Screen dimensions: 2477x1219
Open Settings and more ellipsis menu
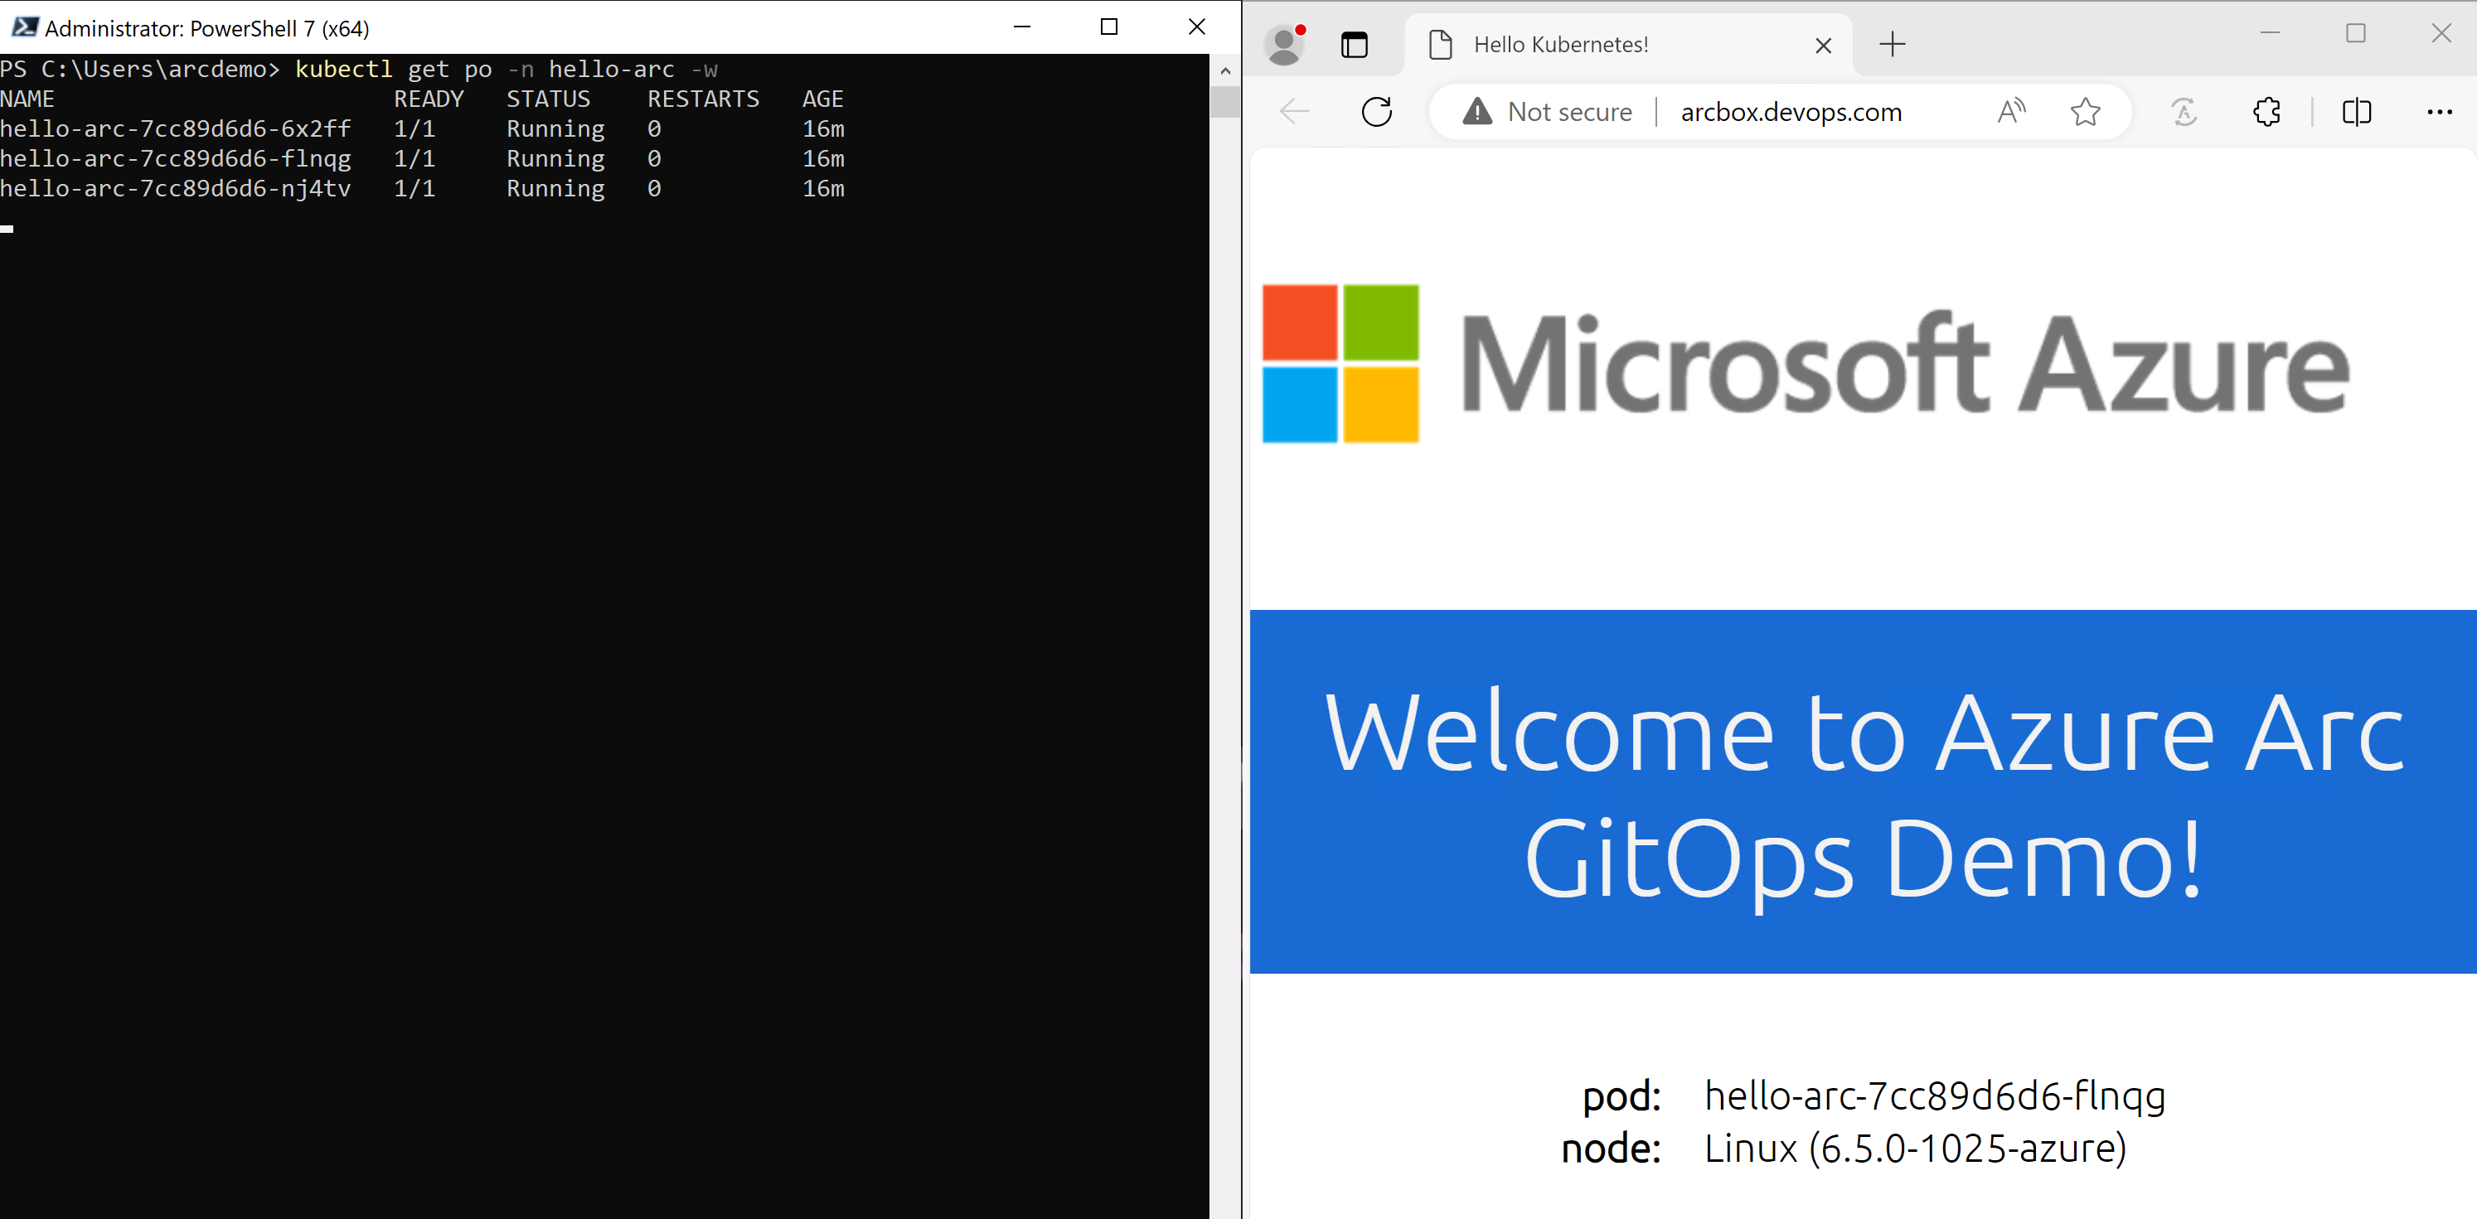(x=2439, y=112)
